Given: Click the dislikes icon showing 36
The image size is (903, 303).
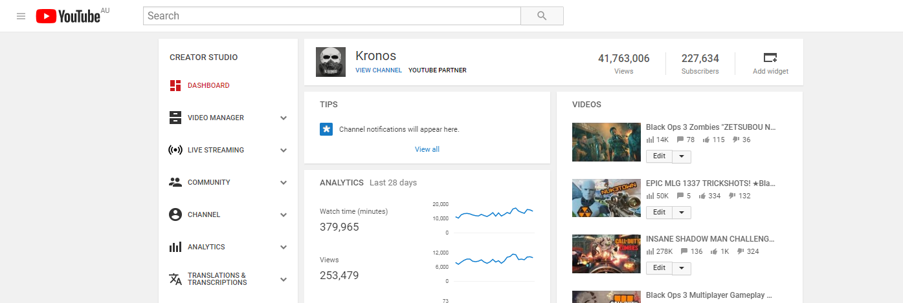Looking at the screenshot, I should (736, 140).
